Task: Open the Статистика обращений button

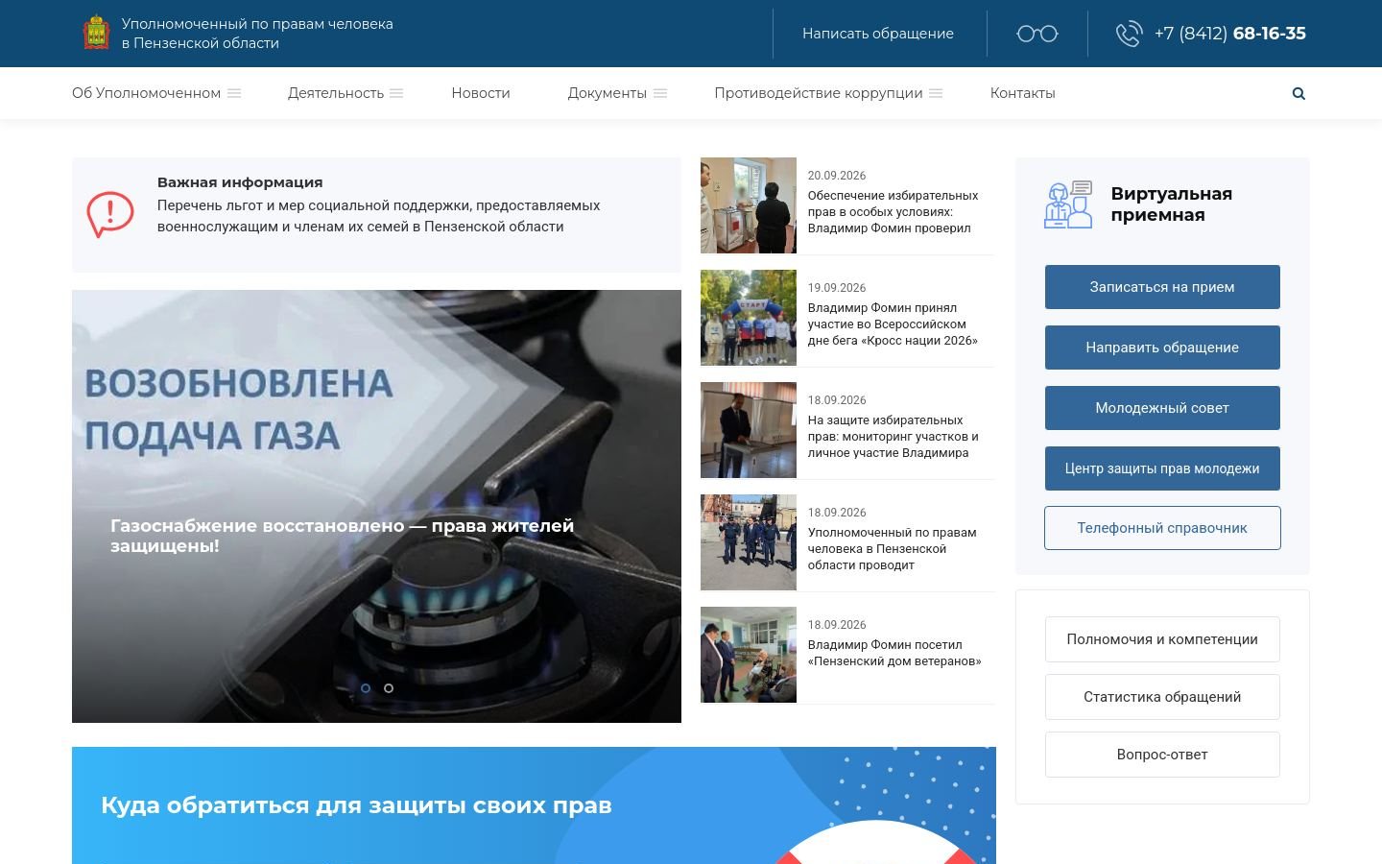Action: click(1162, 697)
